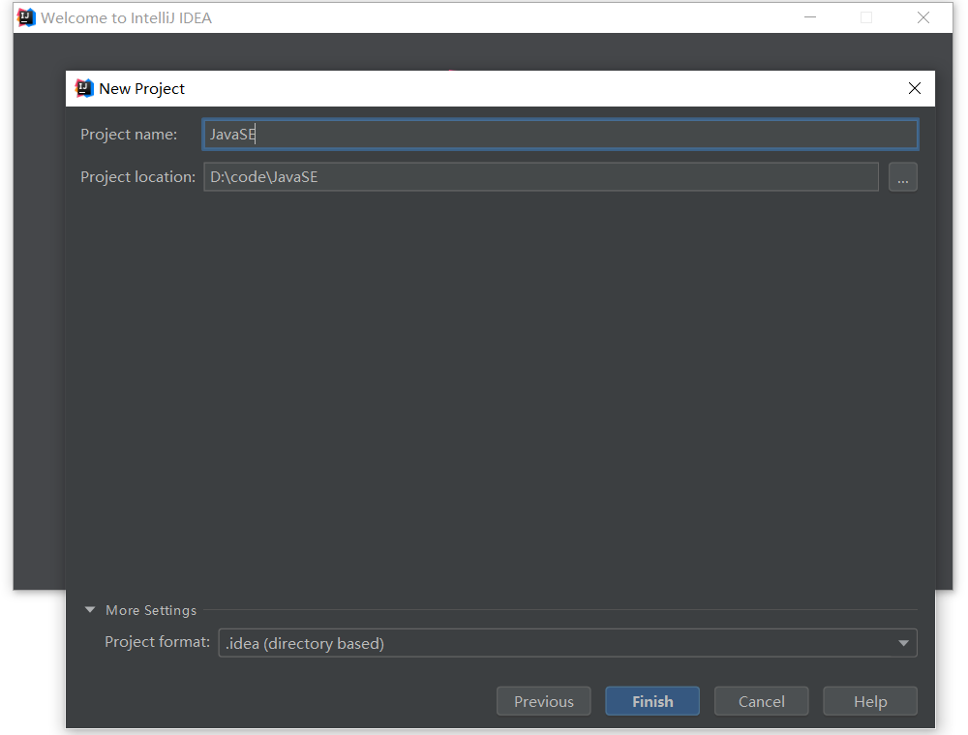
Task: Close the New Project dialog
Action: pos(915,88)
